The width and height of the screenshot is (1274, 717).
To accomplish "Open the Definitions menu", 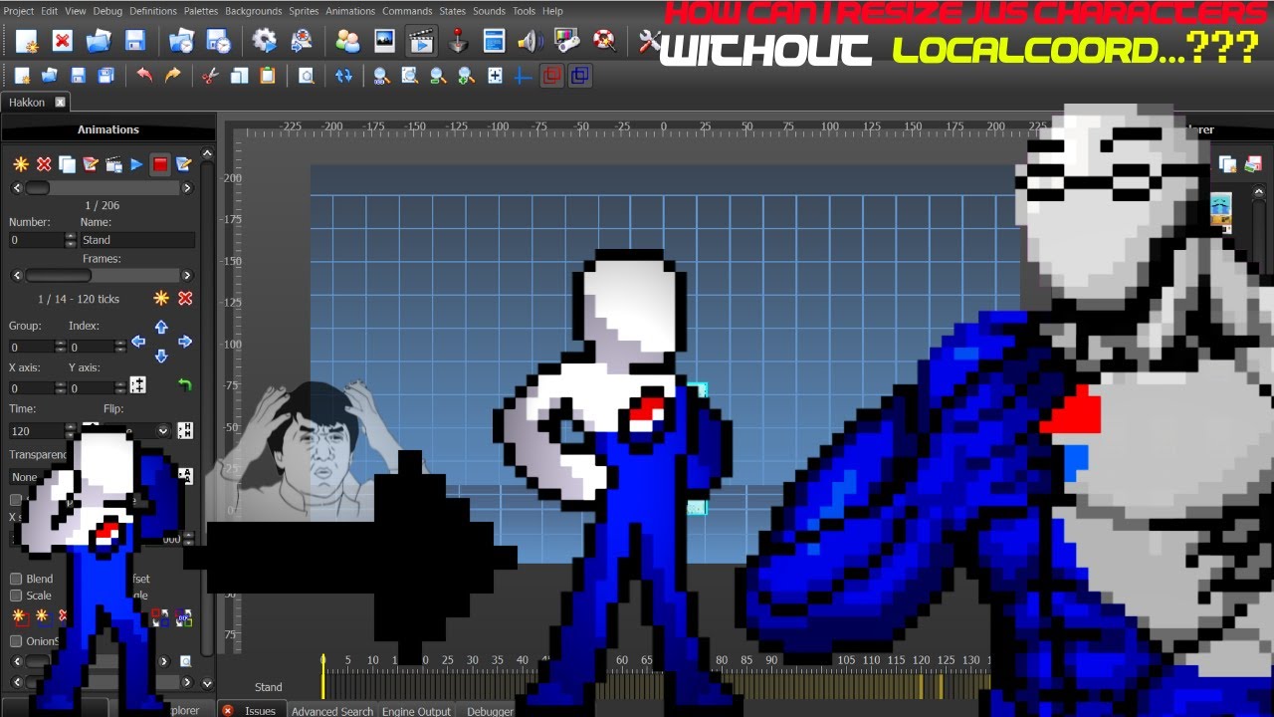I will click(x=153, y=11).
